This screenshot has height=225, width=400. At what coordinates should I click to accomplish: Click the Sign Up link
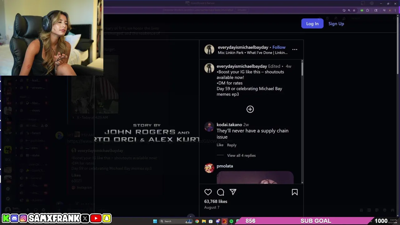(336, 23)
